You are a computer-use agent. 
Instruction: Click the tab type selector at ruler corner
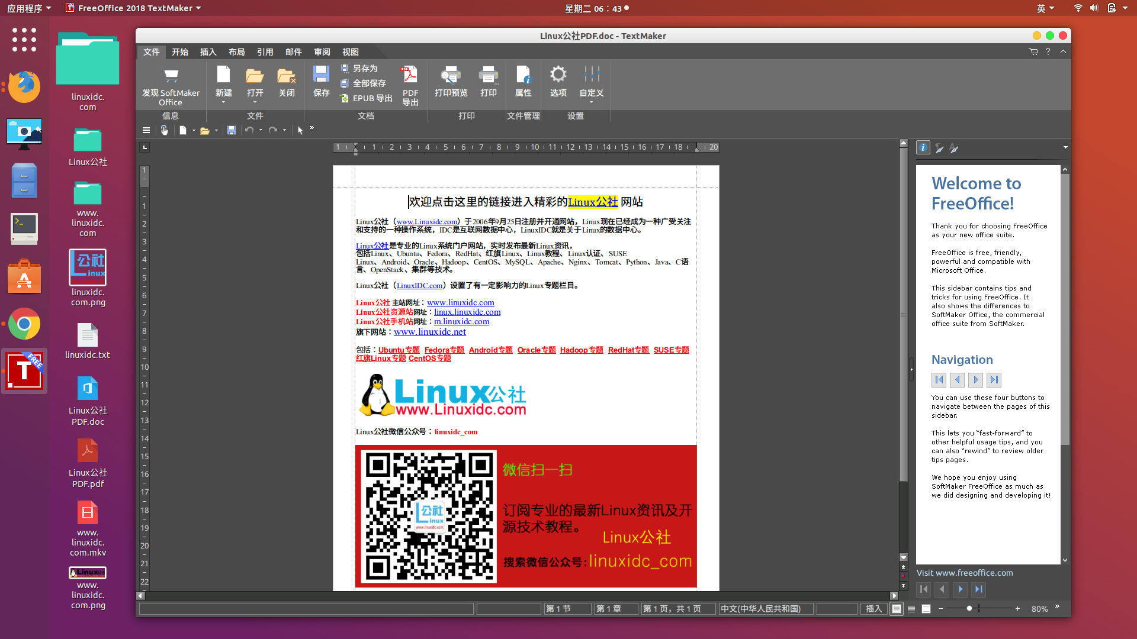(145, 147)
